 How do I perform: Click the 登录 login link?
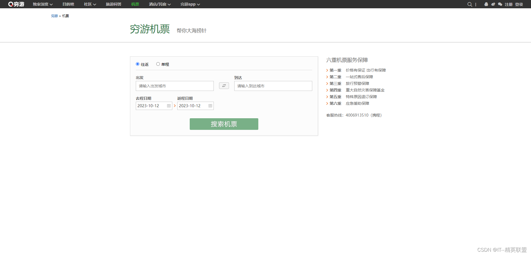[x=519, y=4]
